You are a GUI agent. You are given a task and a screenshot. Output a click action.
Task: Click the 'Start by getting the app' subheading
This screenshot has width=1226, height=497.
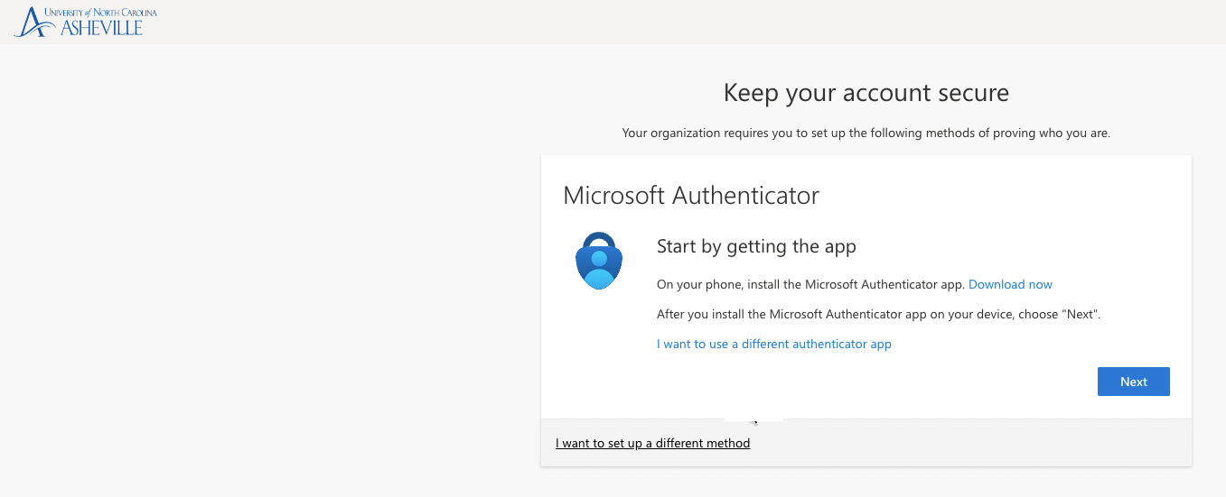click(755, 246)
